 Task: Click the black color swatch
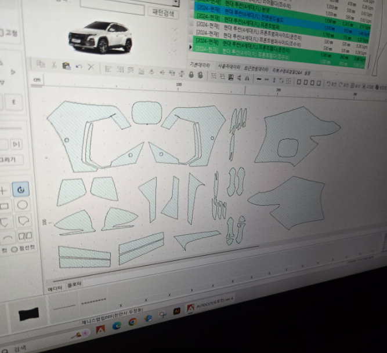tap(29, 314)
